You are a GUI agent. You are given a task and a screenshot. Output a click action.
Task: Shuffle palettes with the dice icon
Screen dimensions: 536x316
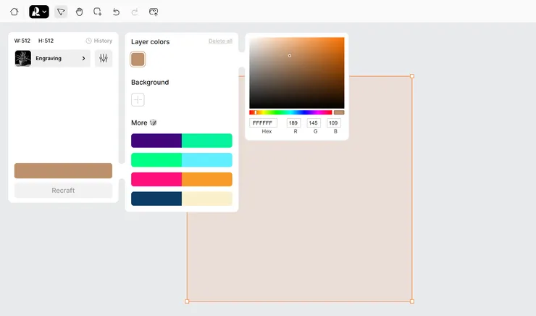click(x=153, y=122)
